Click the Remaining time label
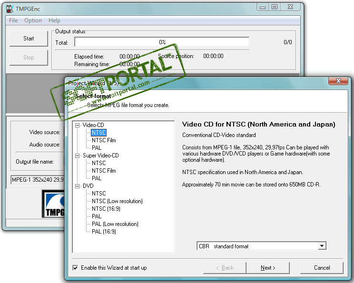 tap(92, 64)
